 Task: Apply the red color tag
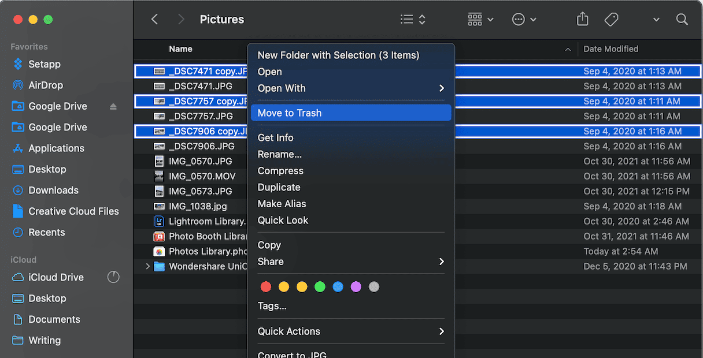point(266,287)
